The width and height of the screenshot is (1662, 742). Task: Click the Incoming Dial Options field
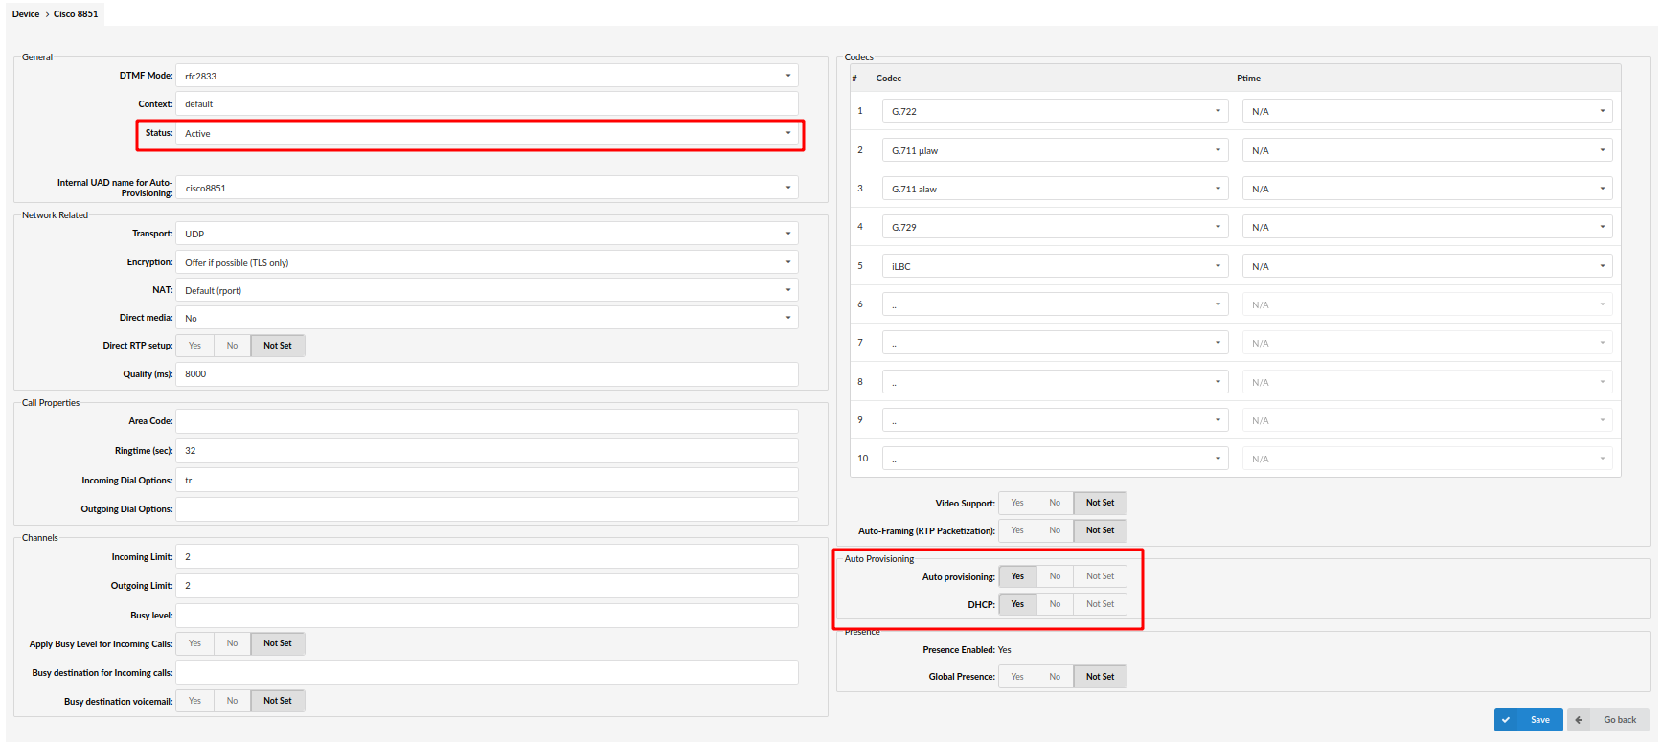click(487, 481)
